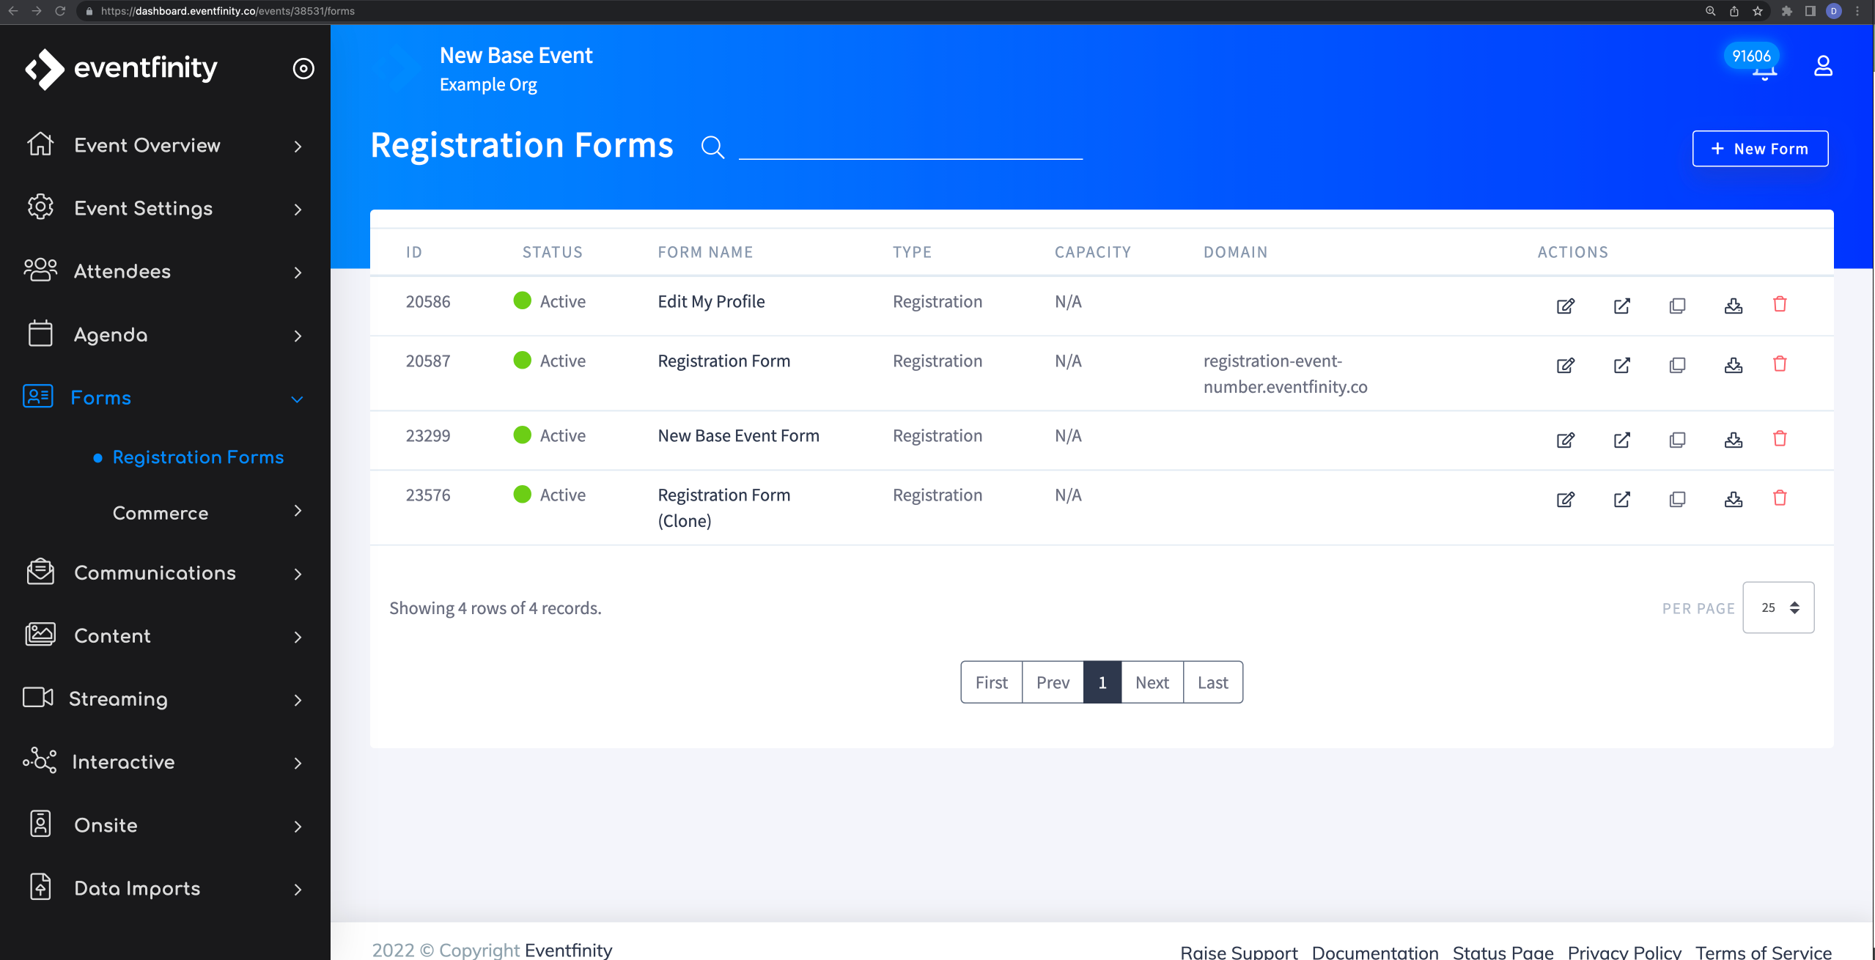
Task: Toggle the sidebar collapse circle icon
Action: click(x=303, y=68)
